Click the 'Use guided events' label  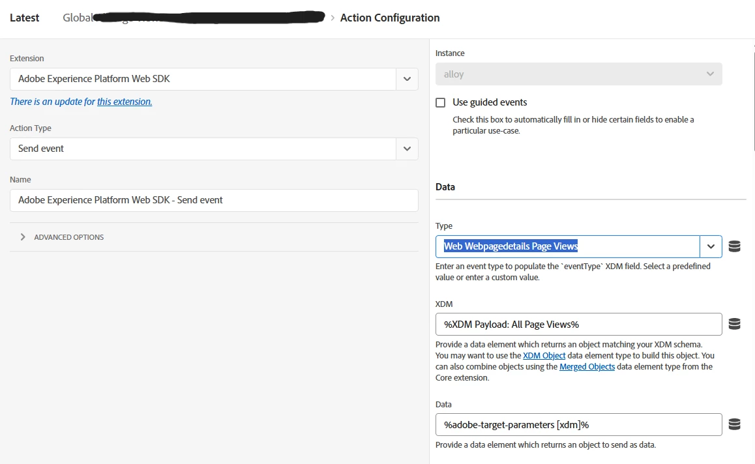(x=490, y=102)
